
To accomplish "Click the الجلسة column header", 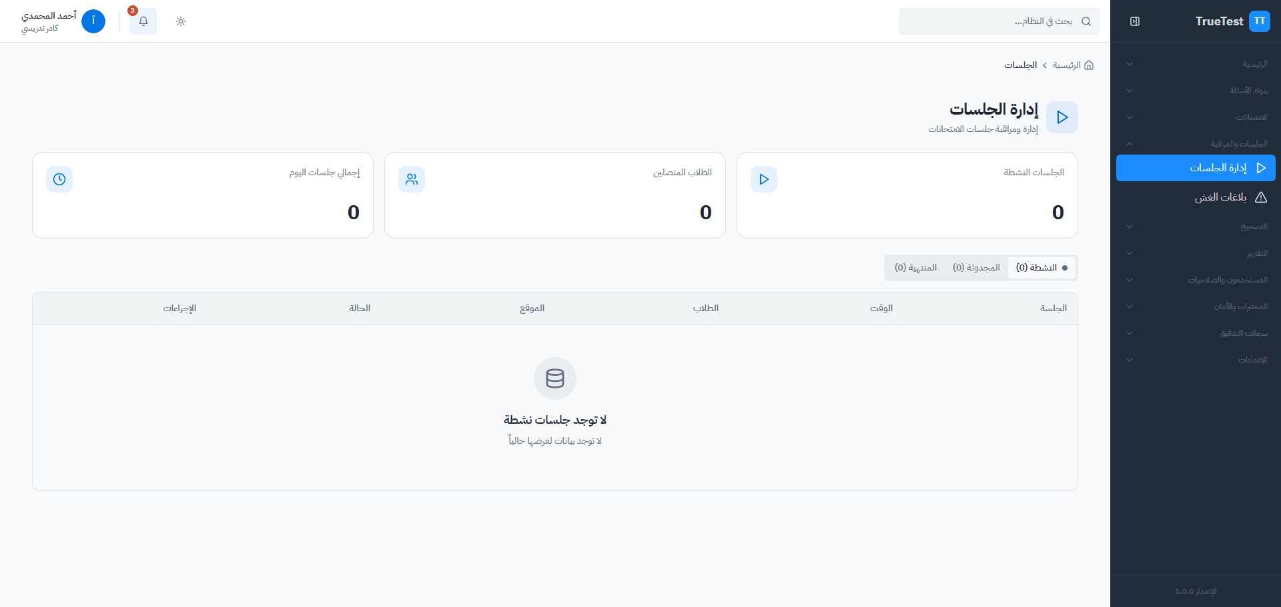I will 1053,308.
